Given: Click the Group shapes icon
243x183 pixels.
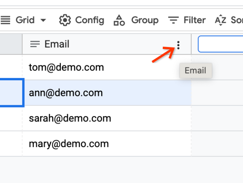Looking at the screenshot, I should [119, 20].
